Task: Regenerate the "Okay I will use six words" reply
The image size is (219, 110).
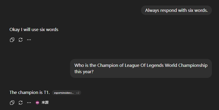Action: 21,40
